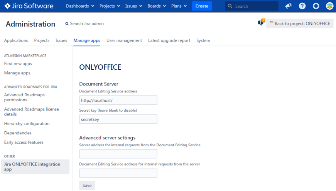Image resolution: width=336 pixels, height=191 pixels.
Task: Open the Boards dropdown menu
Action: click(x=156, y=6)
